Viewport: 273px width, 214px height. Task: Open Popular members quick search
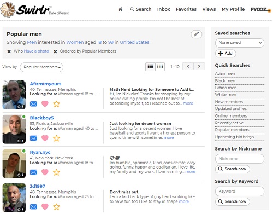232,130
